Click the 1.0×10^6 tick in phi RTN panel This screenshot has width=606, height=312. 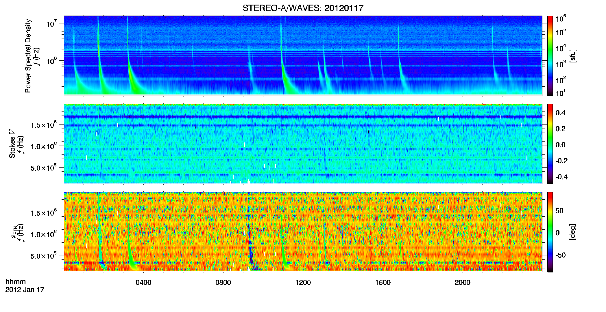[x=43, y=234]
